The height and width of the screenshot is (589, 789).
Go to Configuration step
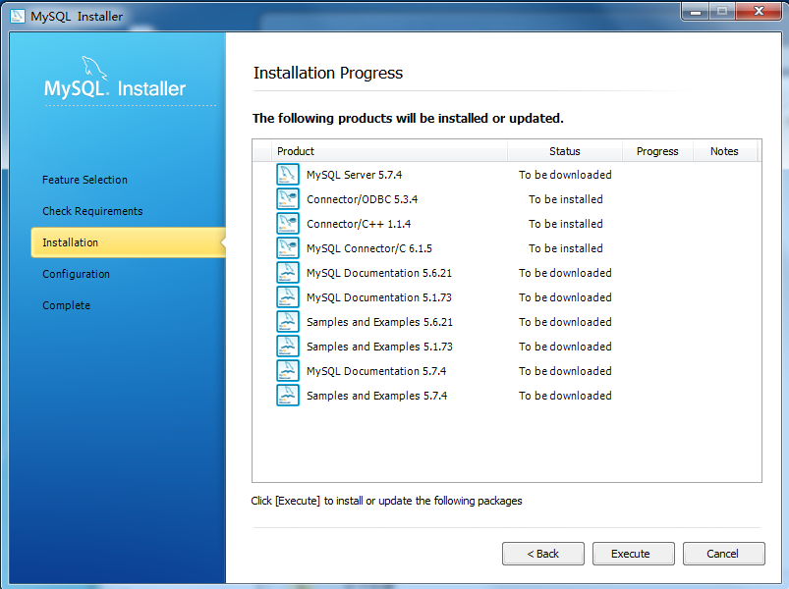pos(76,274)
